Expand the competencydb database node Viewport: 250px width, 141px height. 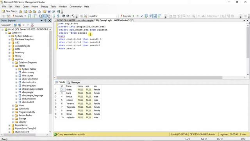9,46
